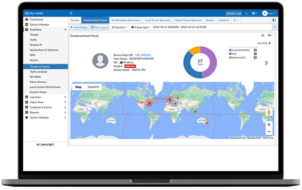Toggle the side panel layout icon
Viewport: 302px width, 190px height.
[x=274, y=20]
